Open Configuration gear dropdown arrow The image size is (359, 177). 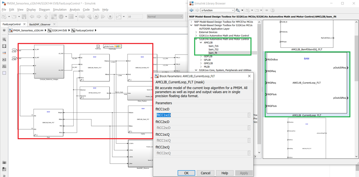(x=66, y=17)
